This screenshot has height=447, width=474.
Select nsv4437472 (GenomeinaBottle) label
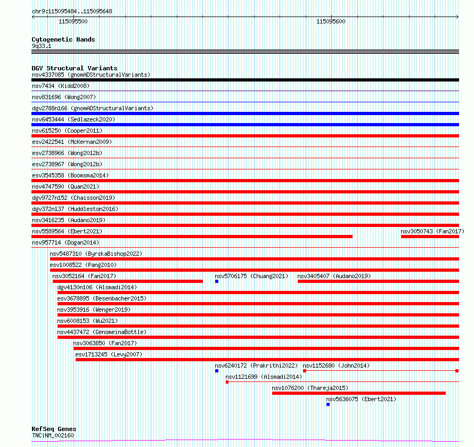(x=102, y=332)
